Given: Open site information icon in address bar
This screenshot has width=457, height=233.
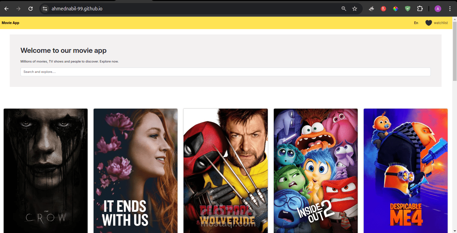Looking at the screenshot, I should click(45, 9).
